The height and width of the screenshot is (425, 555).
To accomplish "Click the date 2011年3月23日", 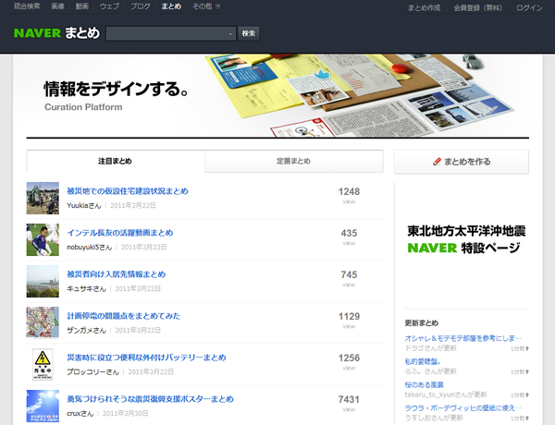I will pyautogui.click(x=143, y=248).
